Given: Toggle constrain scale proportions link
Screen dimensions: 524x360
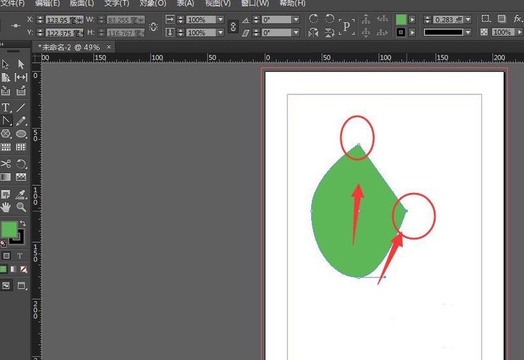Looking at the screenshot, I should [233, 26].
